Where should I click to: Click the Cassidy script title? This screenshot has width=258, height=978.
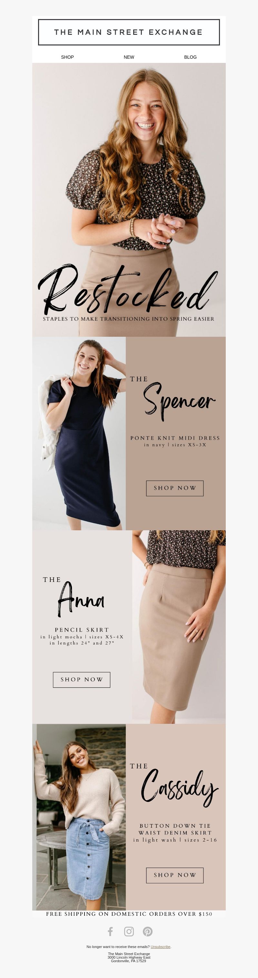click(x=180, y=790)
